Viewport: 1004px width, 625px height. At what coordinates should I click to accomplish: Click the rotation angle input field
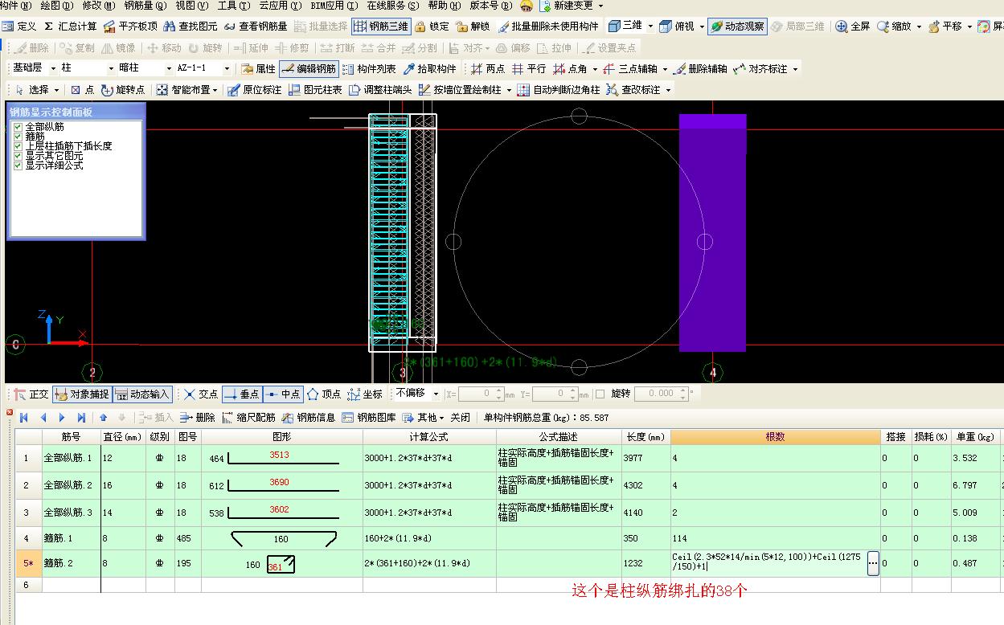click(657, 394)
